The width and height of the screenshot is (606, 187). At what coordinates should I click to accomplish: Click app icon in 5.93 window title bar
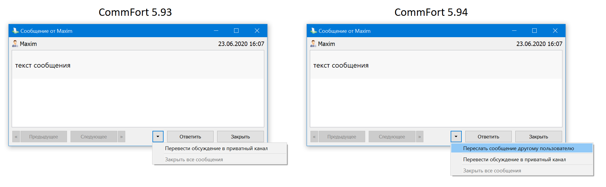point(15,31)
